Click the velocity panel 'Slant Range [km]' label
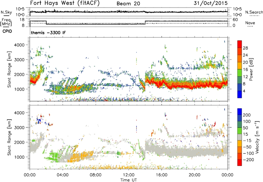Image resolution: width=263 pixels, height=182 pixels. 9,137
